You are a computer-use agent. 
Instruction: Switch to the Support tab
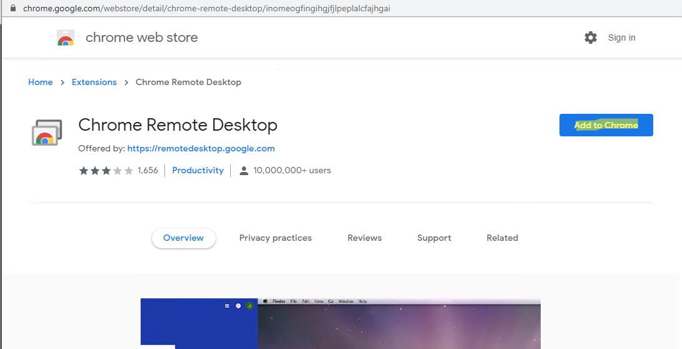point(434,238)
